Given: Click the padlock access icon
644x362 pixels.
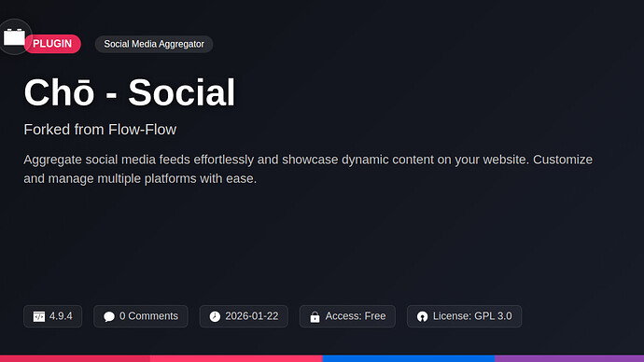Looking at the screenshot, I should [315, 316].
